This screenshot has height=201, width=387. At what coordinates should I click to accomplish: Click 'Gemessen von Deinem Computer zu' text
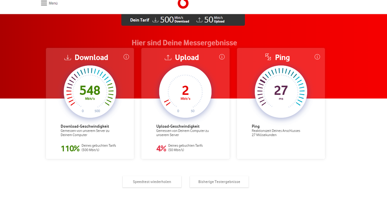tap(182, 131)
